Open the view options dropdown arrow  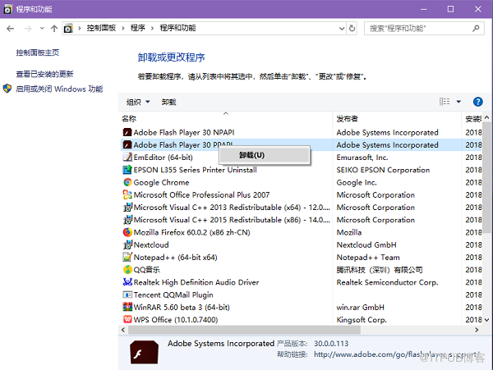459,102
